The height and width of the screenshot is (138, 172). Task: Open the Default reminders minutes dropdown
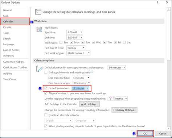pyautogui.click(x=87, y=88)
